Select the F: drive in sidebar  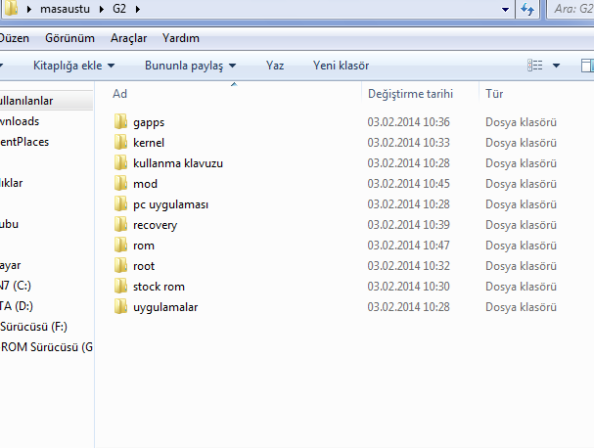coord(33,327)
